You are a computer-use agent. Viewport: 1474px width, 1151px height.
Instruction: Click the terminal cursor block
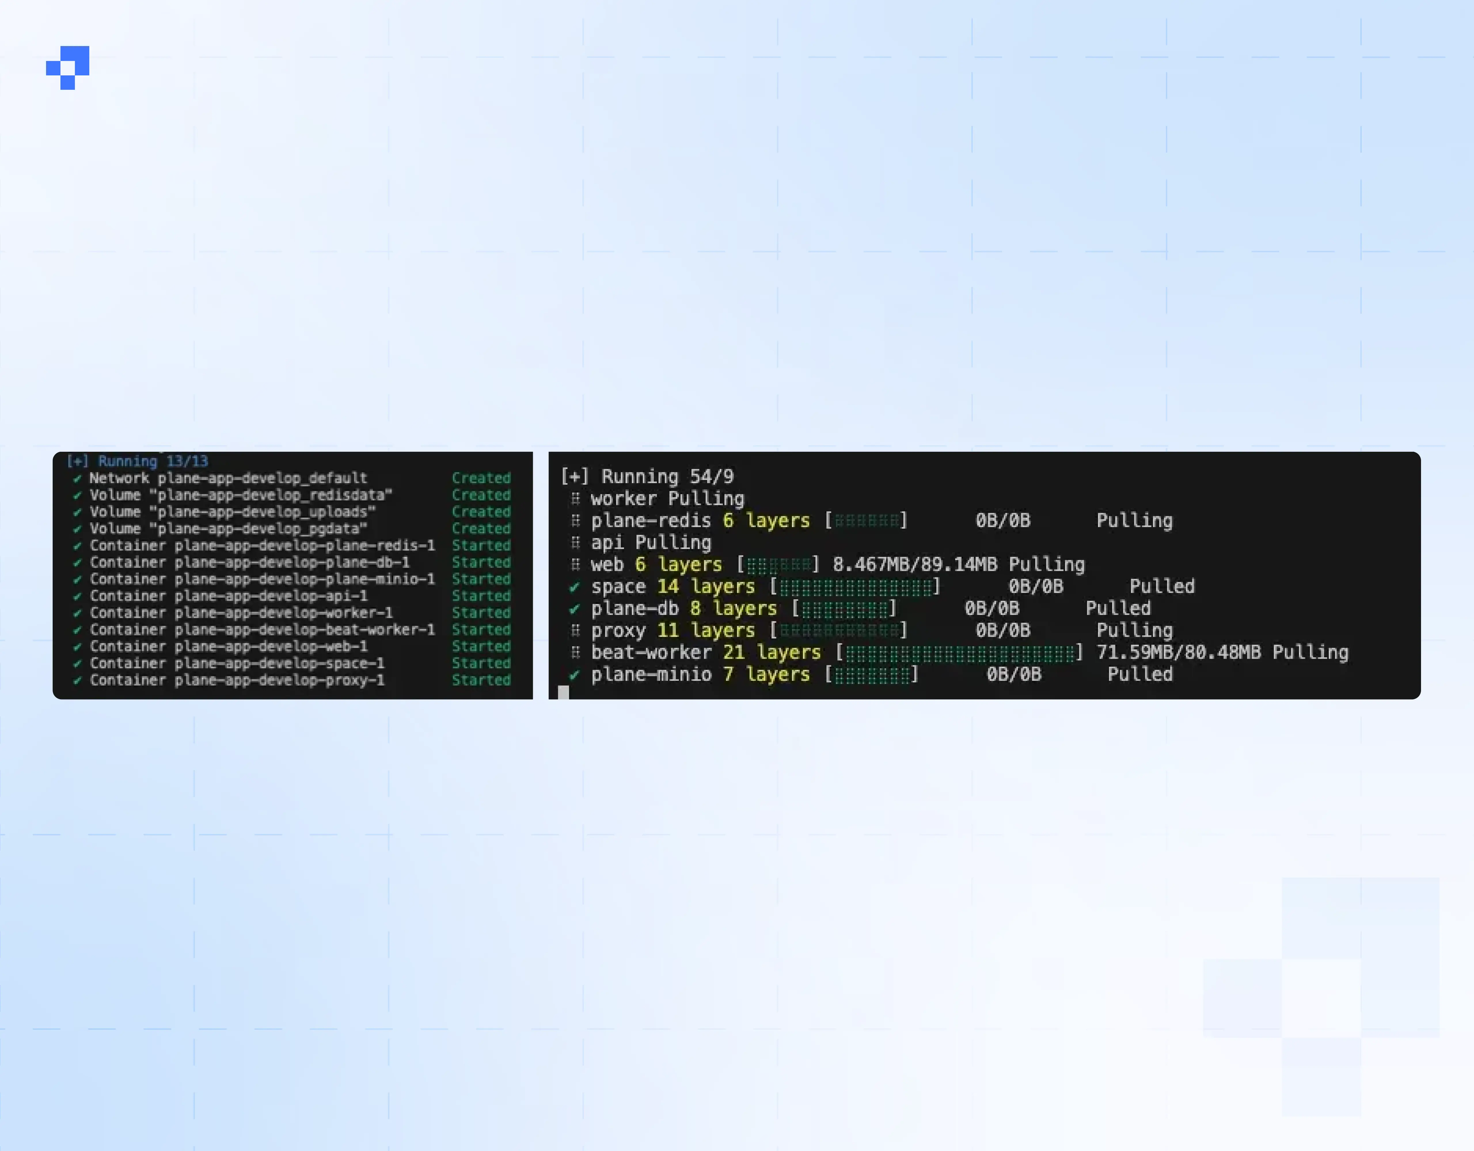click(x=564, y=692)
